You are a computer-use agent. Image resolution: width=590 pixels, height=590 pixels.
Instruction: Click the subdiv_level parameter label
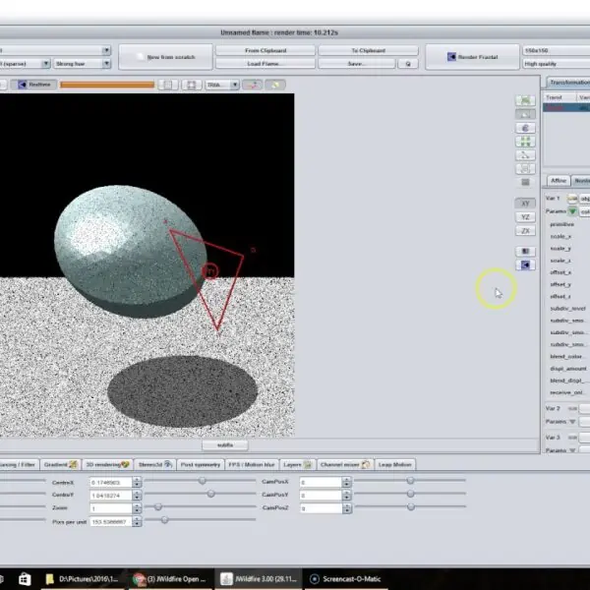point(567,309)
